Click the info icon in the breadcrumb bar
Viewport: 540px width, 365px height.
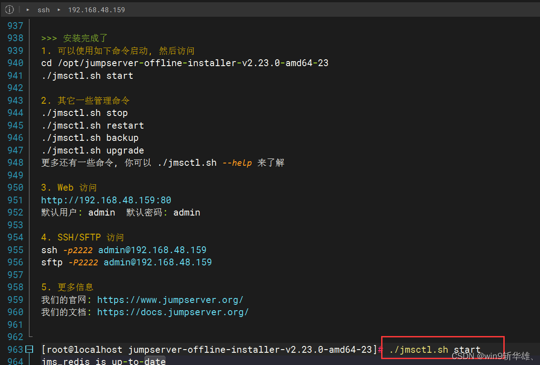(10, 10)
